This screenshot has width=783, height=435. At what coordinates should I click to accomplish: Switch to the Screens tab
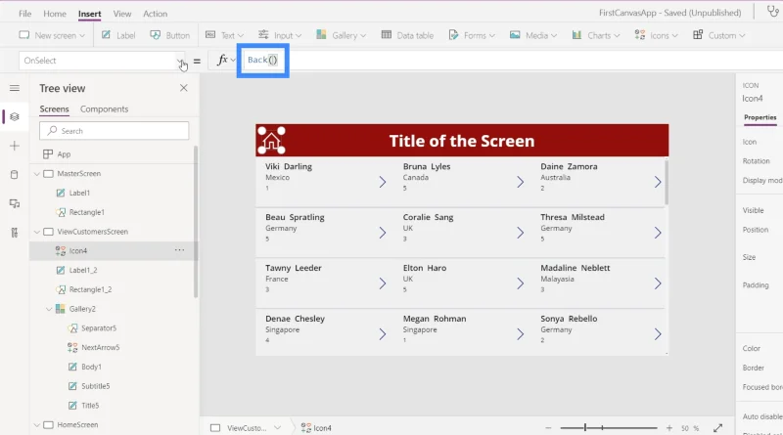[55, 109]
